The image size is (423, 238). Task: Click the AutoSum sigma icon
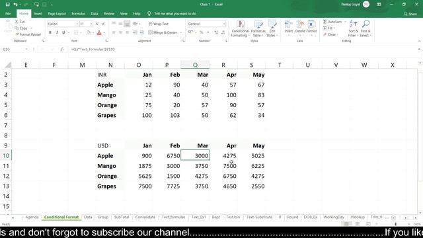coord(325,22)
